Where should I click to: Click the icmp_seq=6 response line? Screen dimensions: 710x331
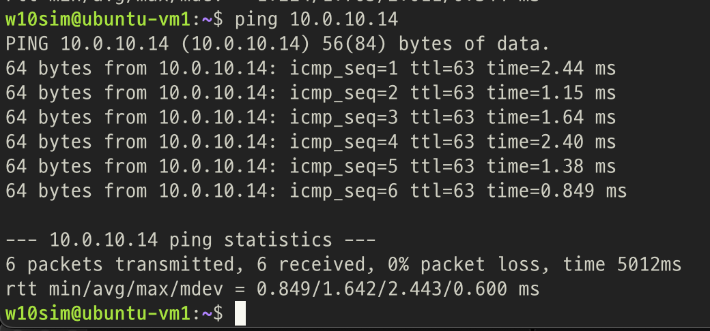coord(316,191)
